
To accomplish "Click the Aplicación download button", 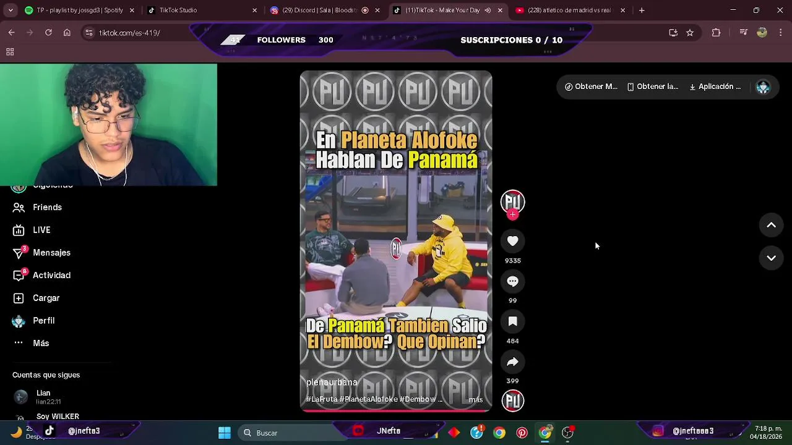I will coord(715,87).
